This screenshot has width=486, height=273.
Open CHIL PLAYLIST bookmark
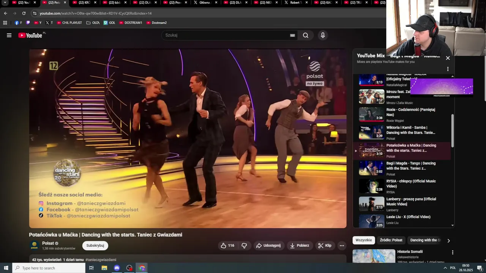[69, 23]
